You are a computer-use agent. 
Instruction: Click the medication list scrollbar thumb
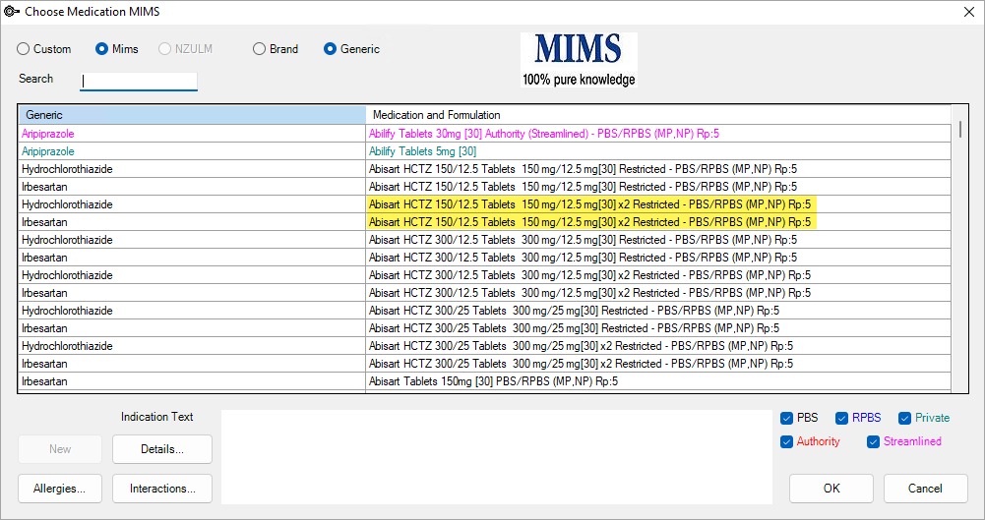click(959, 130)
